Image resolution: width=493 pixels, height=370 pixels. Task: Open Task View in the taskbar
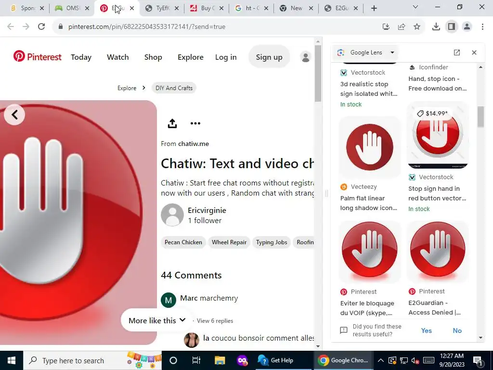[196, 360]
